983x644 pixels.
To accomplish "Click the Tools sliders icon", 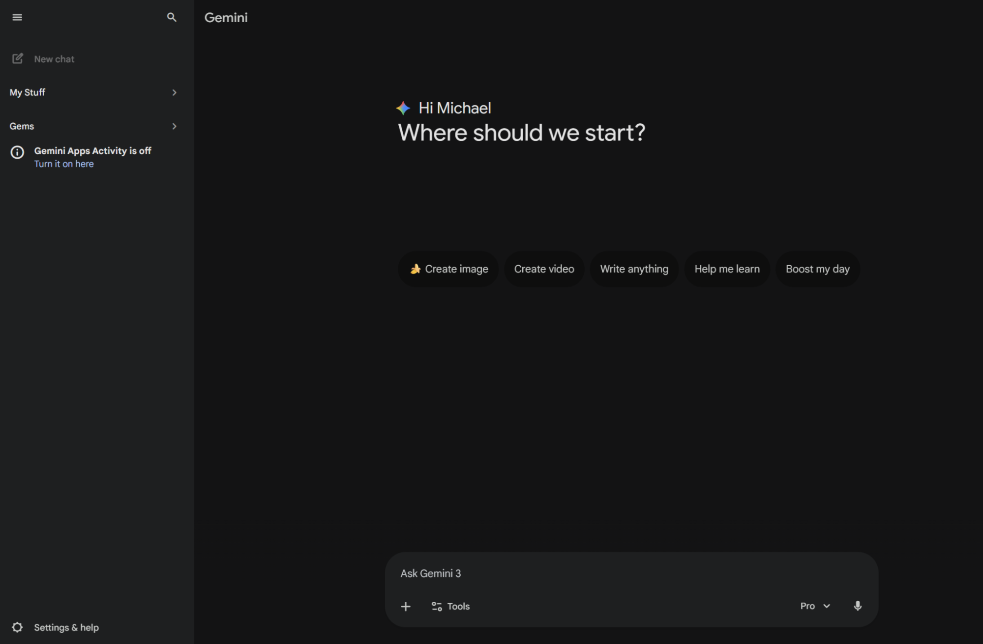I will pos(437,606).
